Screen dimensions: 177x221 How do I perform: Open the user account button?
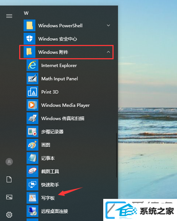9,162
